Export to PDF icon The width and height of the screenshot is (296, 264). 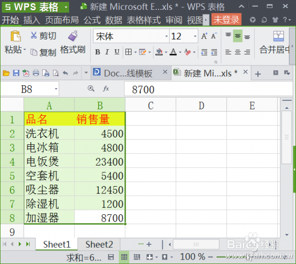[26, 73]
